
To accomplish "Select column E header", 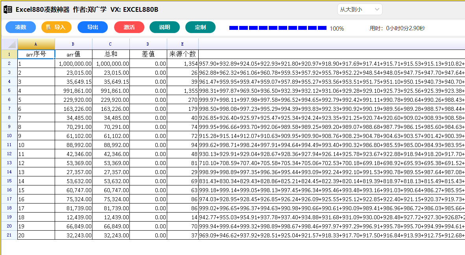I will (x=183, y=44).
